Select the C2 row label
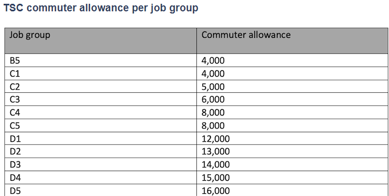The image size is (389, 196). (x=100, y=86)
